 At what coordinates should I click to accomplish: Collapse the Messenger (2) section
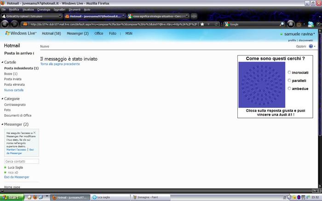pos(2,124)
